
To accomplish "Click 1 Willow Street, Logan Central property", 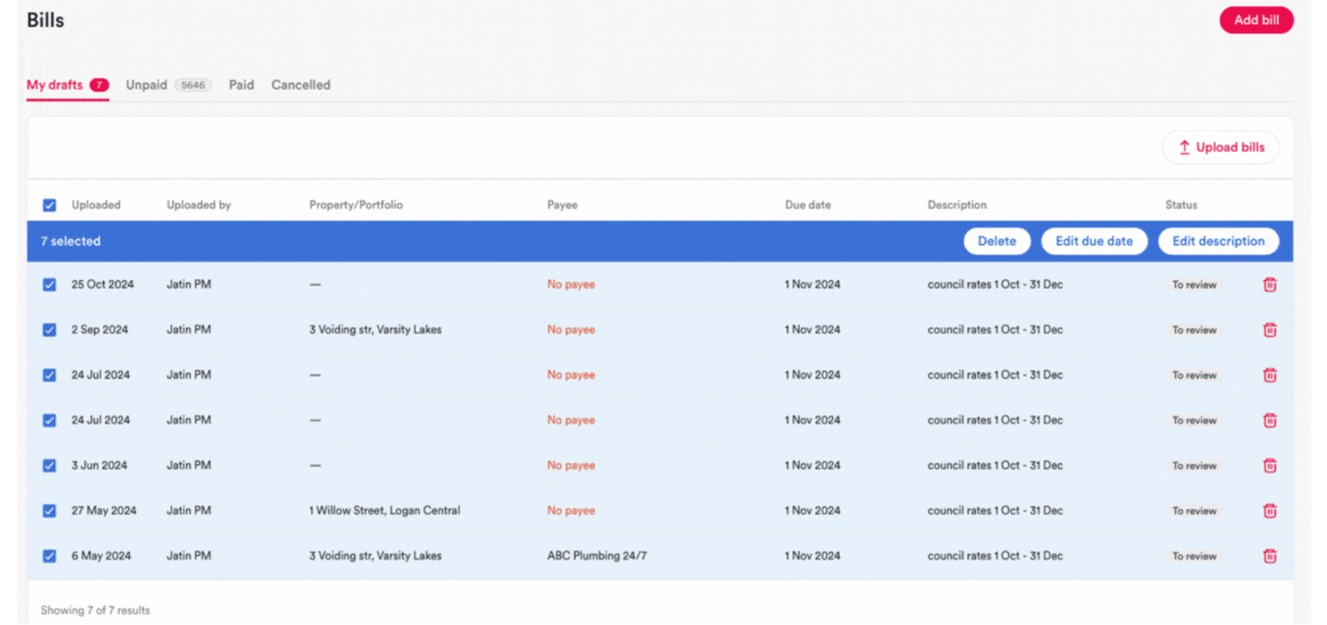I will 384,511.
